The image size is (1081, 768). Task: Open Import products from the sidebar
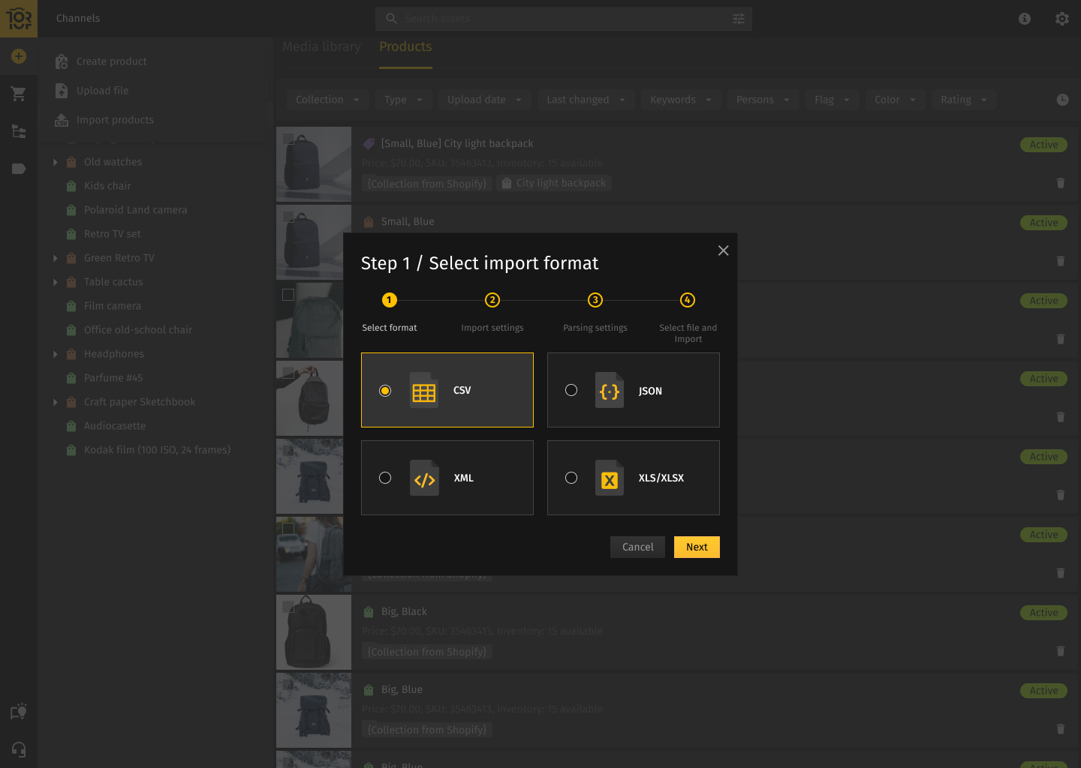pos(114,119)
